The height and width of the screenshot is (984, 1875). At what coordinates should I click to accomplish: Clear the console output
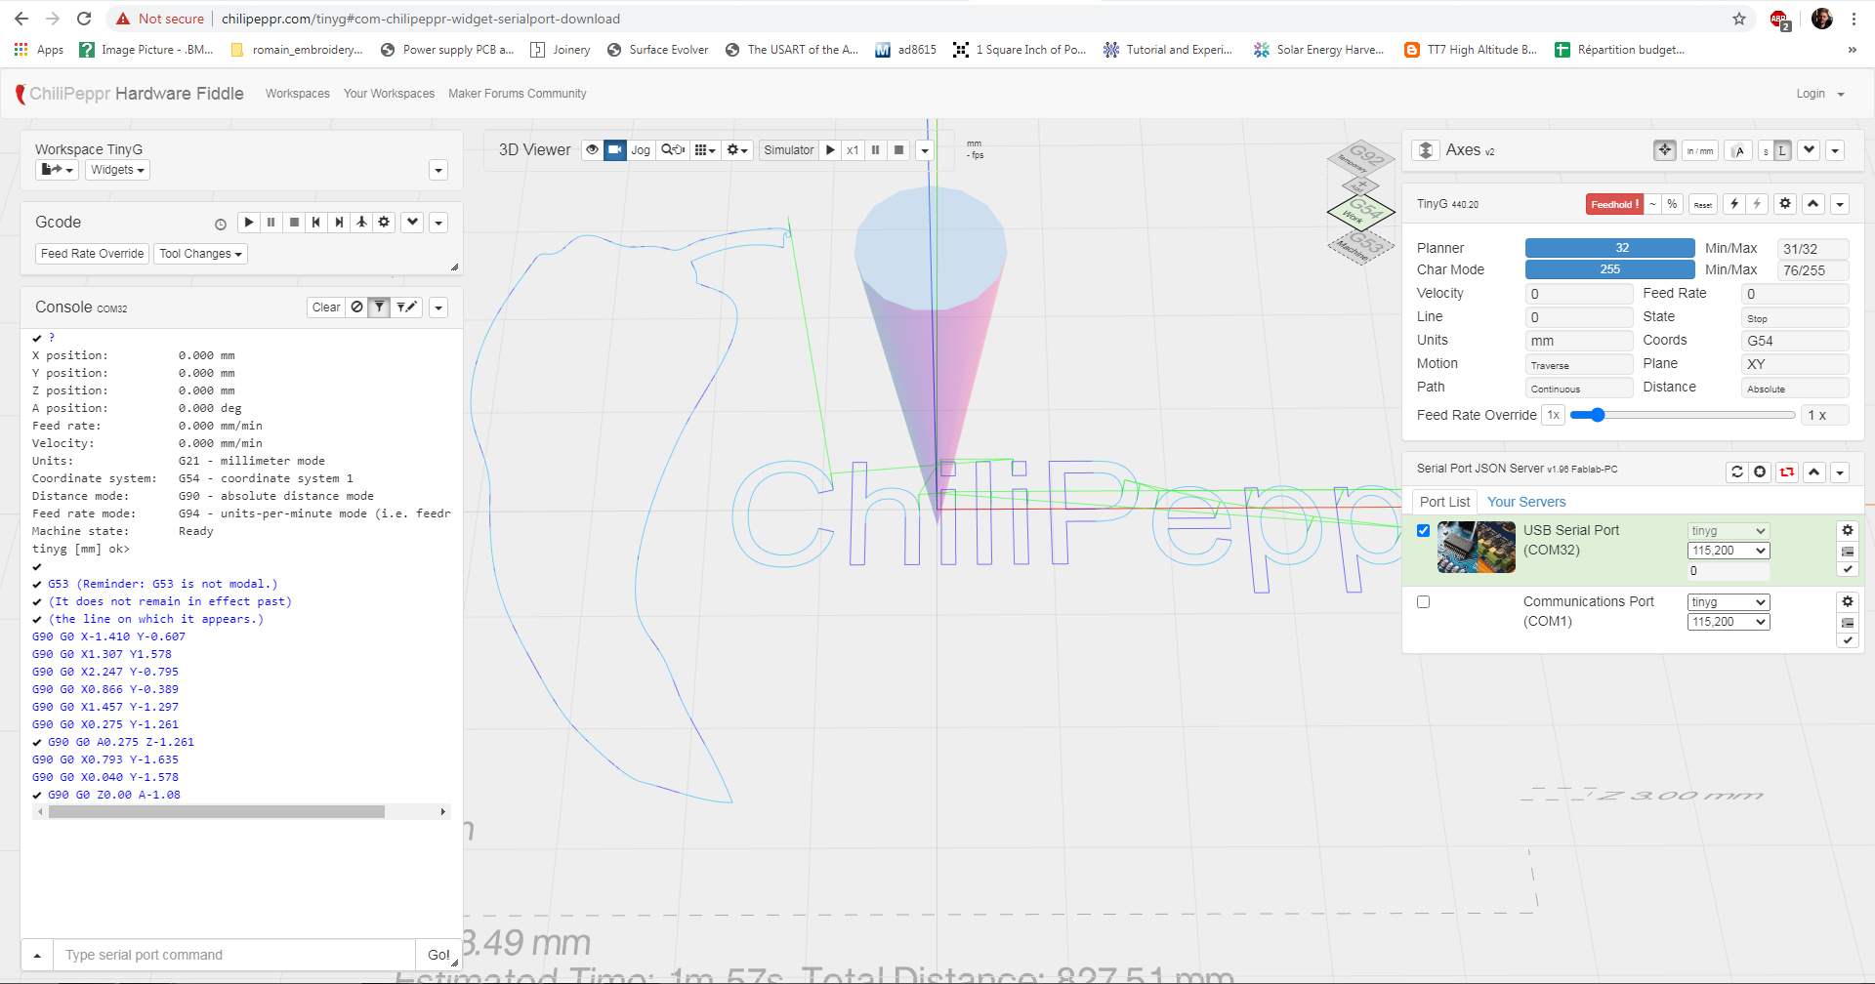coord(326,307)
